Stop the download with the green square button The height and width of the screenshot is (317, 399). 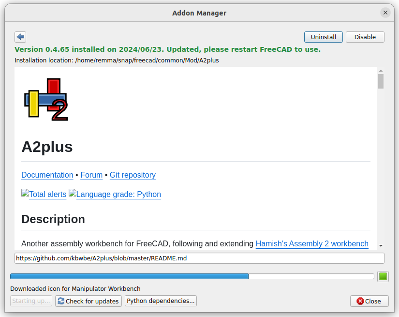pos(383,276)
